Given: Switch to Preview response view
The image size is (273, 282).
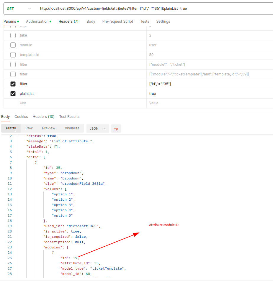Looking at the screenshot, I should (49, 128).
